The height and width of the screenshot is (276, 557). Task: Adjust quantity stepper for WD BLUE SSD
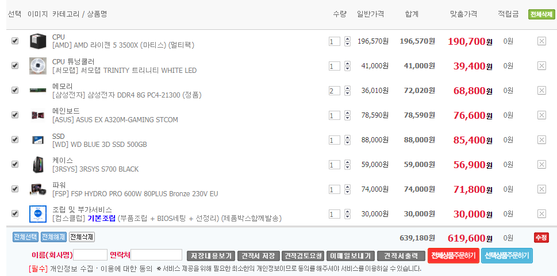click(x=347, y=140)
